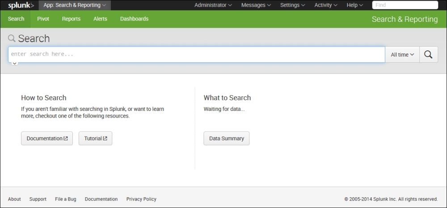
Task: Open the Tutorial external link button
Action: pos(95,139)
